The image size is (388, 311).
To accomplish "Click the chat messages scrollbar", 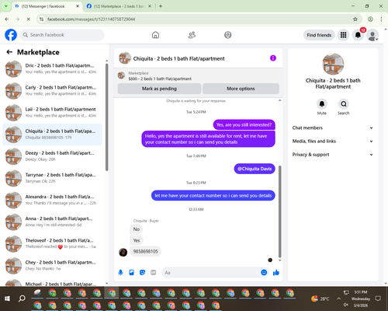I will (279, 211).
